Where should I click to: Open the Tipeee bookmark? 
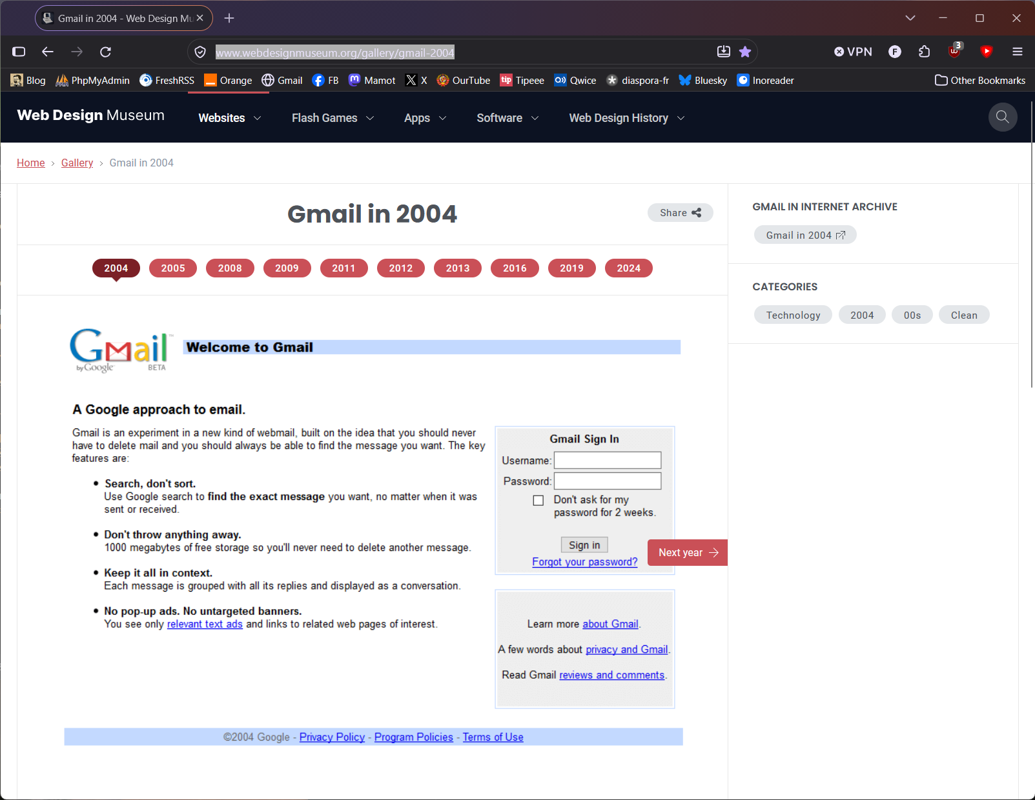tap(522, 81)
